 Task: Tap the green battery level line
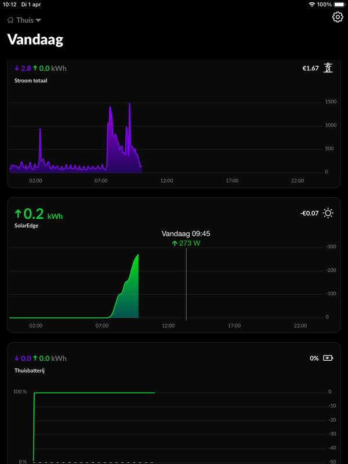pos(95,393)
